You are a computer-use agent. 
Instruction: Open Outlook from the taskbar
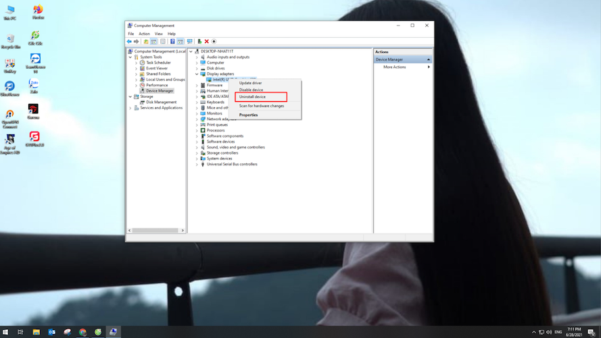(x=52, y=332)
